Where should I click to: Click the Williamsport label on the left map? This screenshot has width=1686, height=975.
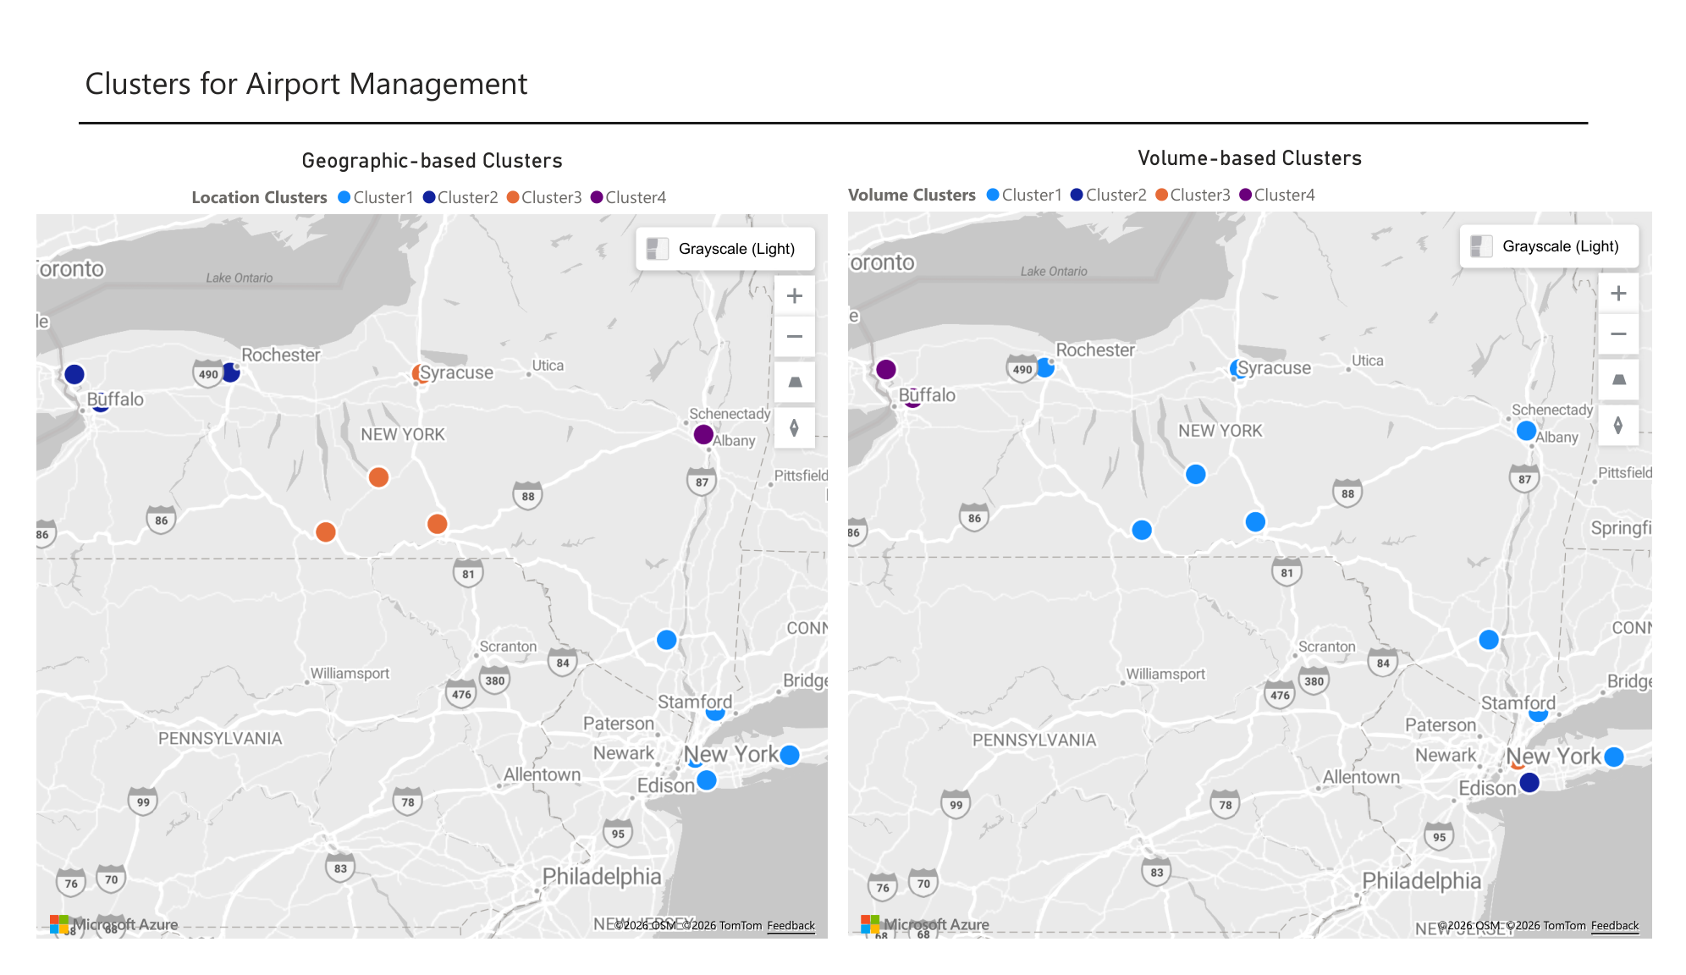click(x=350, y=674)
